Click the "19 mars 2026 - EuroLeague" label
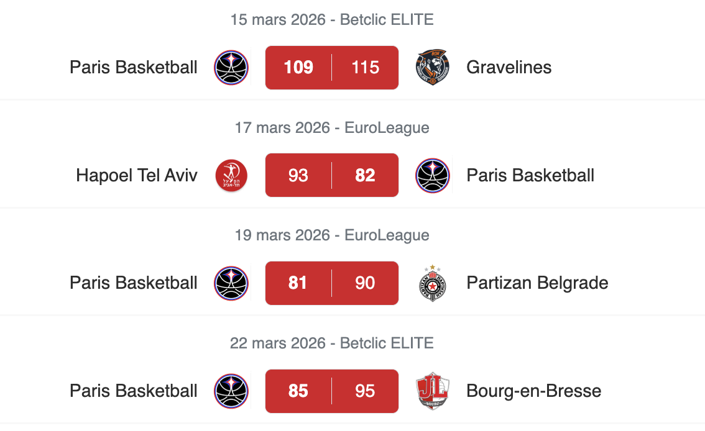The width and height of the screenshot is (705, 431). [332, 235]
